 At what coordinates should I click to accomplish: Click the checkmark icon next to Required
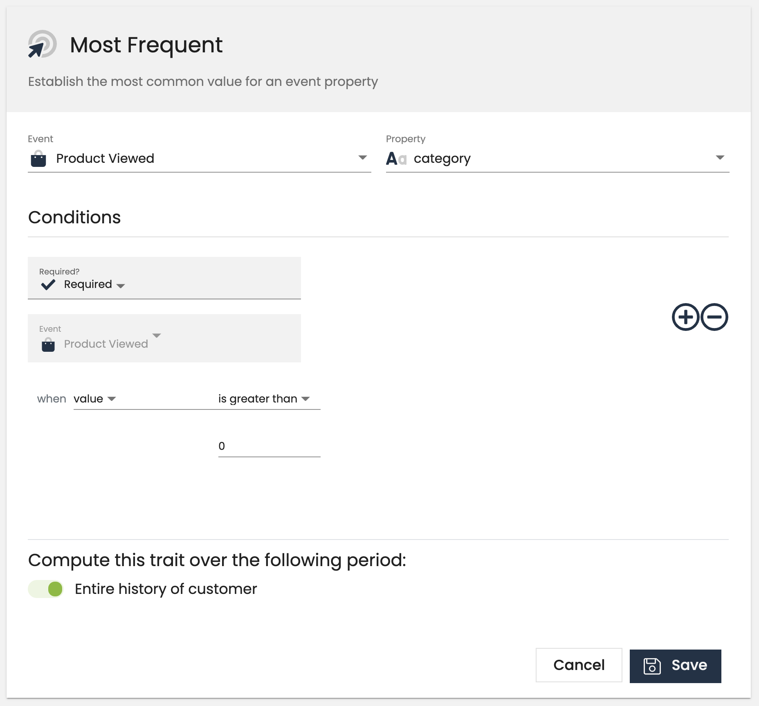[48, 285]
